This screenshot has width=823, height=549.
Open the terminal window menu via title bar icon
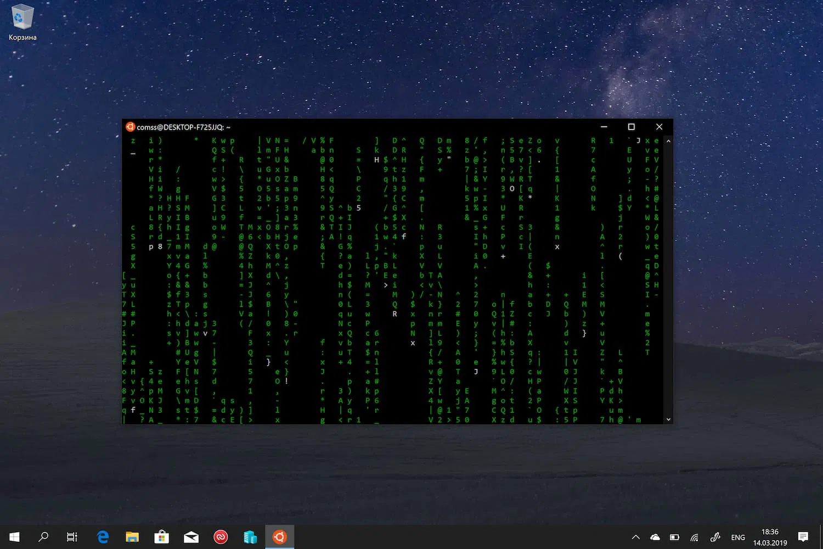click(130, 127)
